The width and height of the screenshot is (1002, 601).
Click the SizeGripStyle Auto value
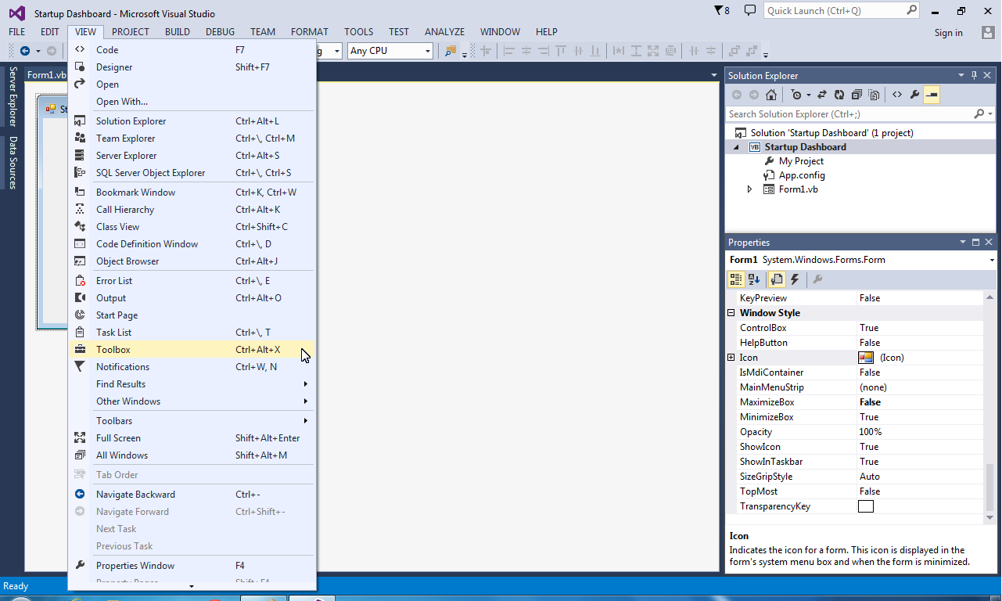[x=870, y=477]
